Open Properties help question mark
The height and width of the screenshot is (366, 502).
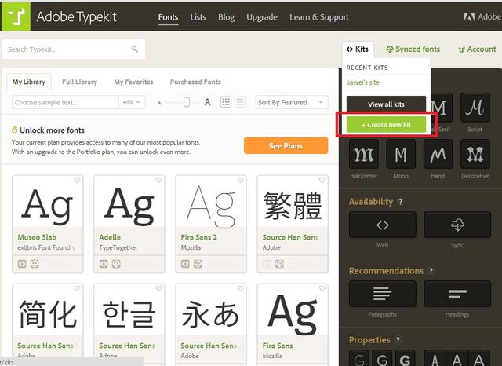tap(398, 340)
